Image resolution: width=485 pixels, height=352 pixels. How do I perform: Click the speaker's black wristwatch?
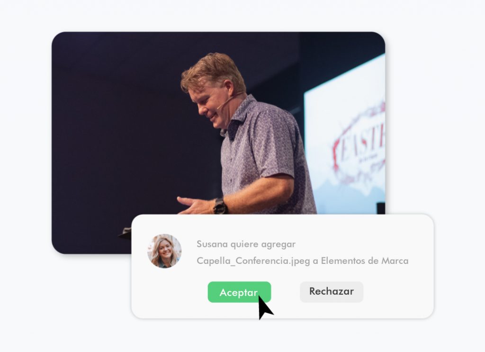click(220, 206)
